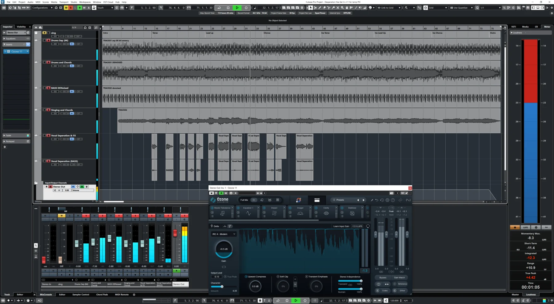Choose the Split scissors tool
The width and height of the screenshot is (554, 304).
coord(329,8)
